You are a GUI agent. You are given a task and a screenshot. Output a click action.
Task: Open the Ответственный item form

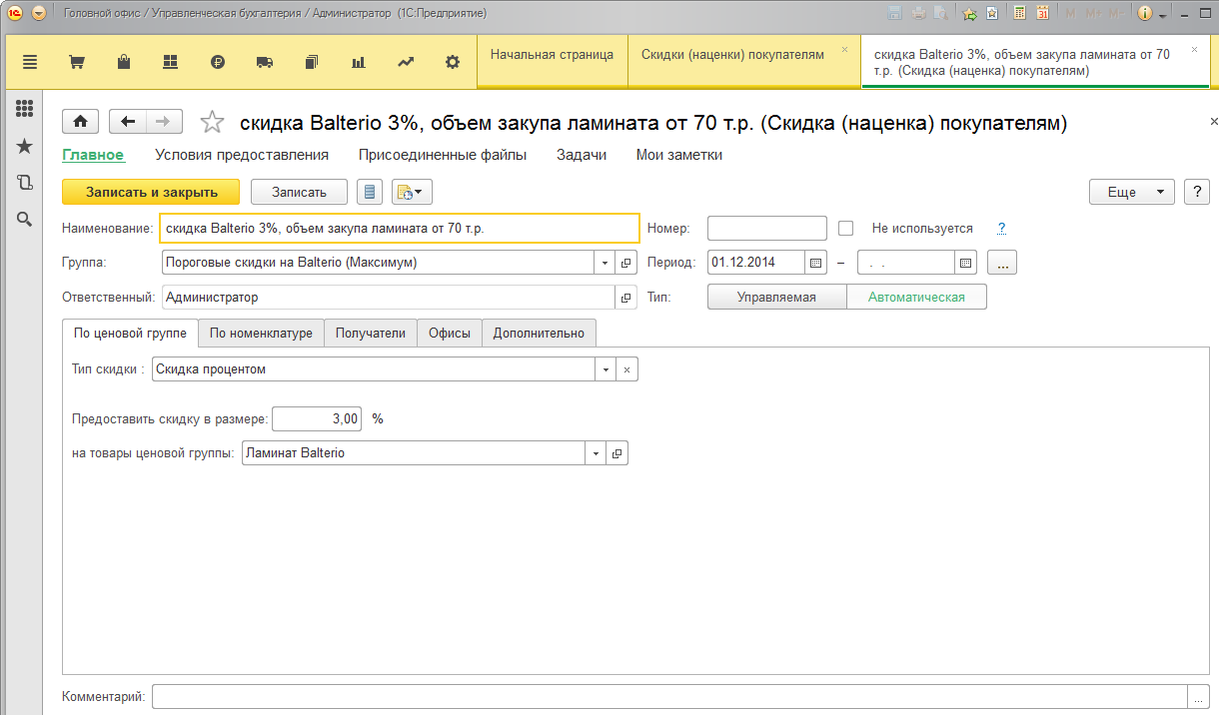[627, 298]
